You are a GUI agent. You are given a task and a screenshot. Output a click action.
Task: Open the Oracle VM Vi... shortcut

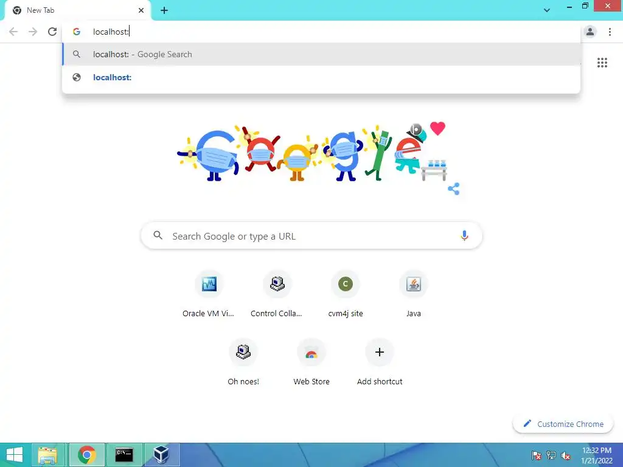209,294
